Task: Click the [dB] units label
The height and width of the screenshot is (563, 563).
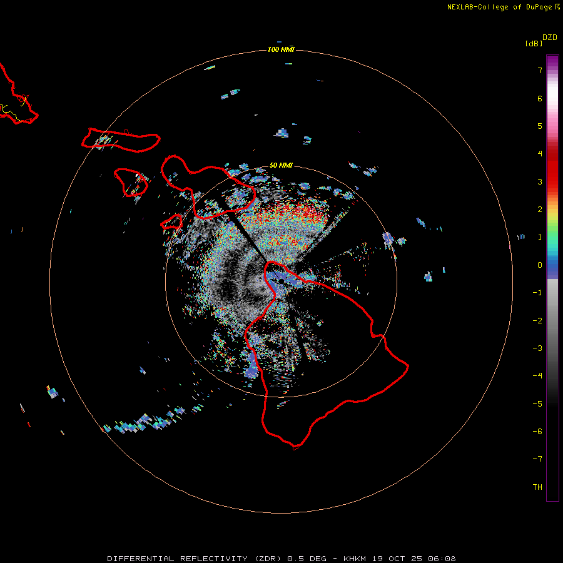Action: (534, 43)
